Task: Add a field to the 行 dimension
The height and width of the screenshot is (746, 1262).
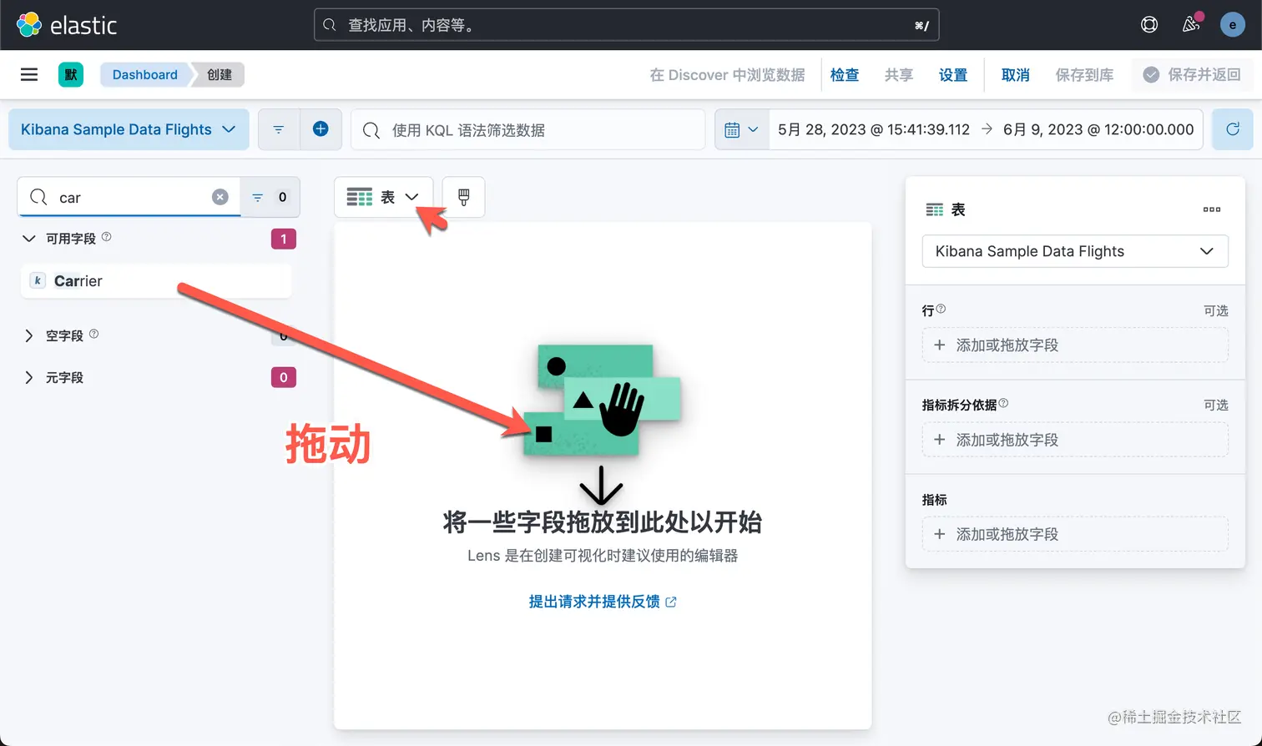Action: click(1075, 345)
